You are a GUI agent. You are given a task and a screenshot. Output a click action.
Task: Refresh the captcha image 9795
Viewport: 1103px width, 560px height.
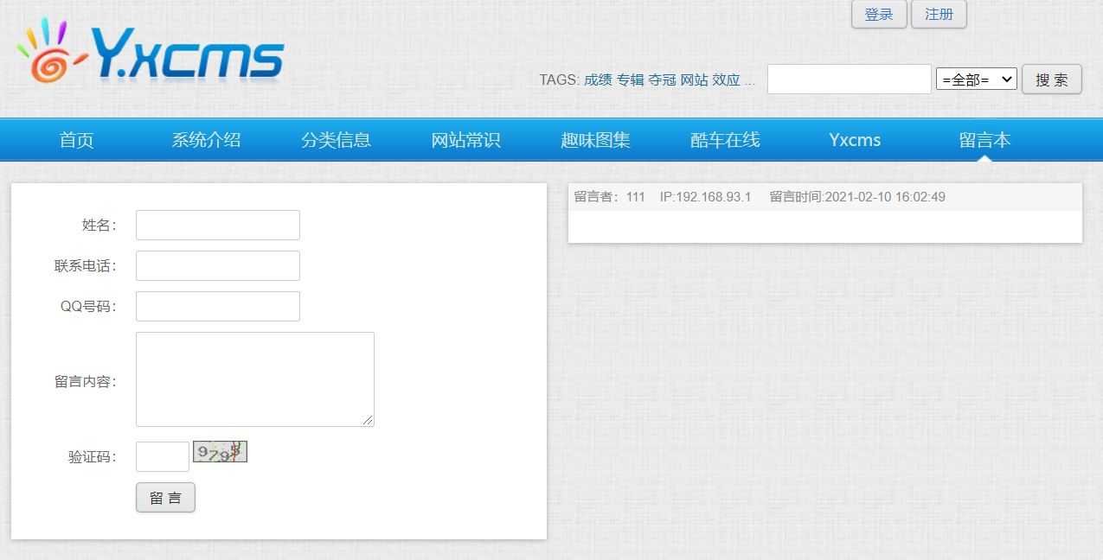[220, 451]
